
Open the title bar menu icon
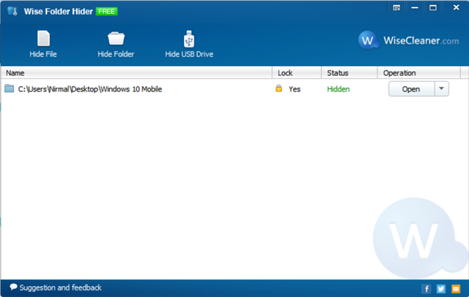coord(396,8)
